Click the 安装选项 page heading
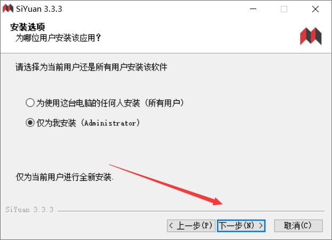Viewport: 332px width, 240px height. point(28,27)
